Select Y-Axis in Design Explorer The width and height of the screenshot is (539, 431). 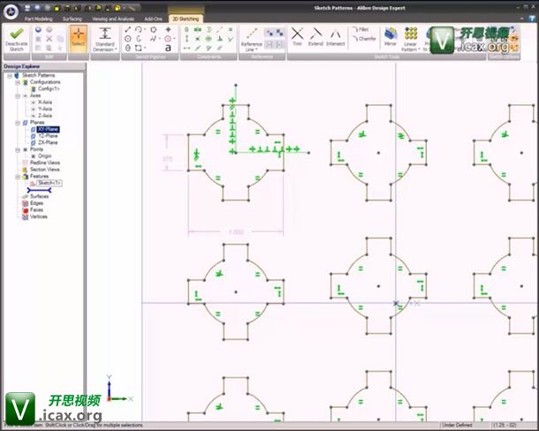(45, 109)
